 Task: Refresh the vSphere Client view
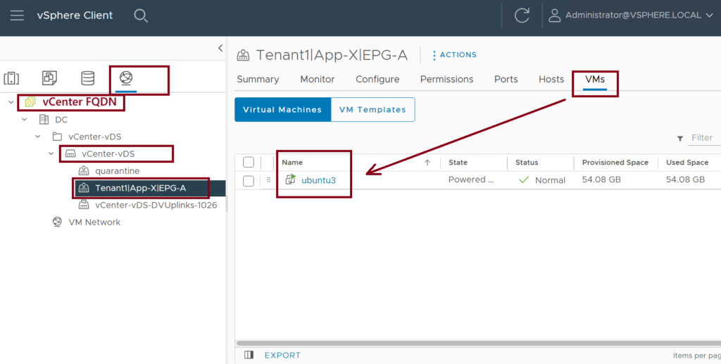[x=522, y=15]
